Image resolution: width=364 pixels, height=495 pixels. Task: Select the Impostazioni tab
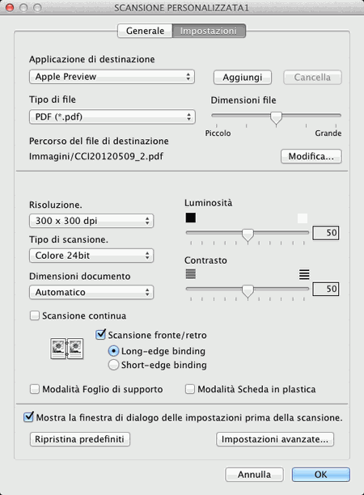coord(209,31)
